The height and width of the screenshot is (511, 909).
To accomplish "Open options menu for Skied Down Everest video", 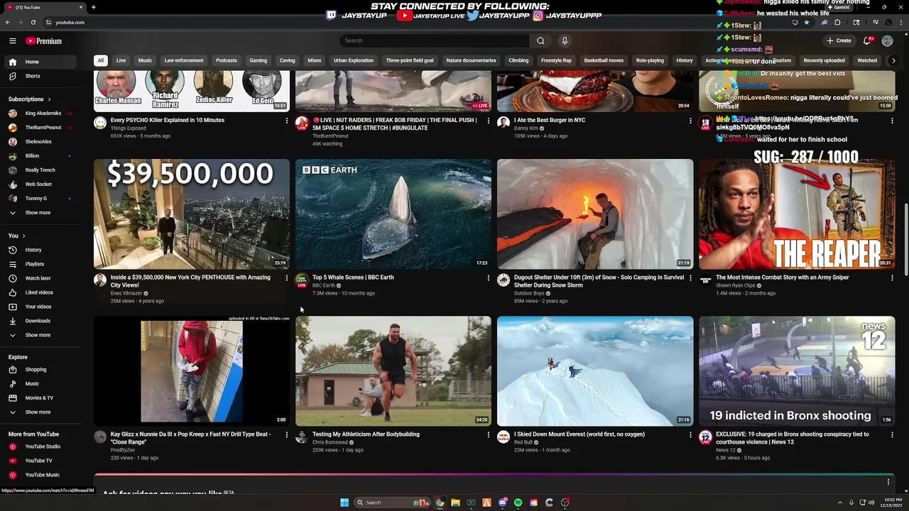I will pos(690,435).
